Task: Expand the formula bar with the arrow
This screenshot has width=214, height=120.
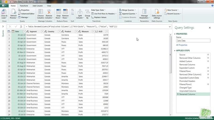Action: (170, 27)
